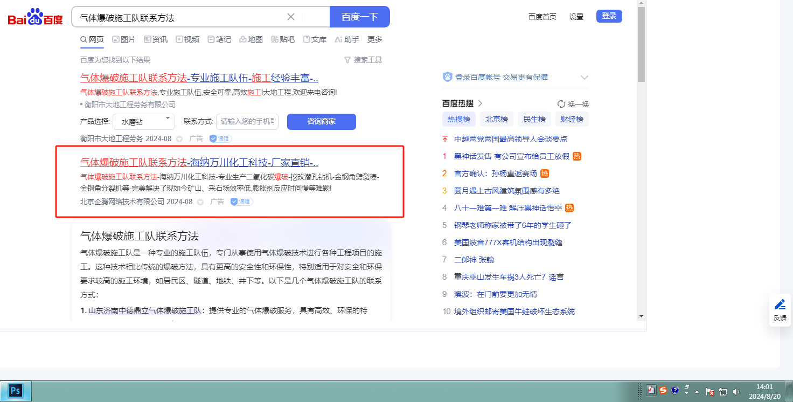Click the 热 badge next to 解压黑神话悟空
Image resolution: width=793 pixels, height=402 pixels.
coord(569,208)
